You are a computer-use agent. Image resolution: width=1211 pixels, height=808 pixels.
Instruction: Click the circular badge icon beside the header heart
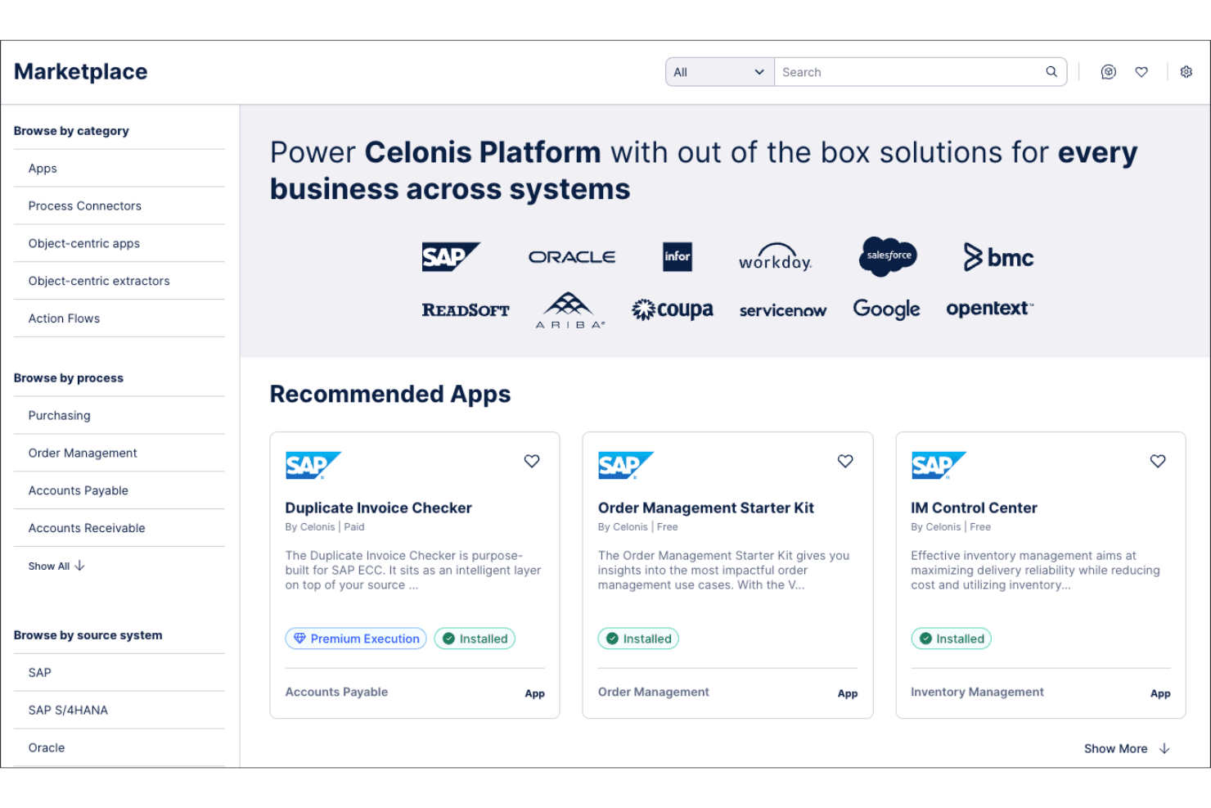coord(1108,72)
